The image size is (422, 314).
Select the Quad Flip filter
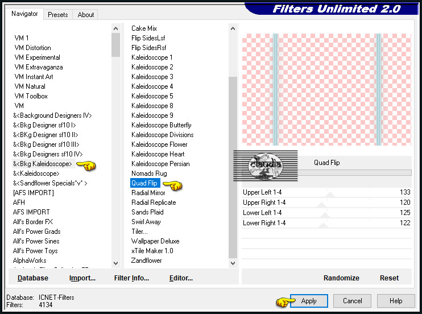(x=144, y=183)
